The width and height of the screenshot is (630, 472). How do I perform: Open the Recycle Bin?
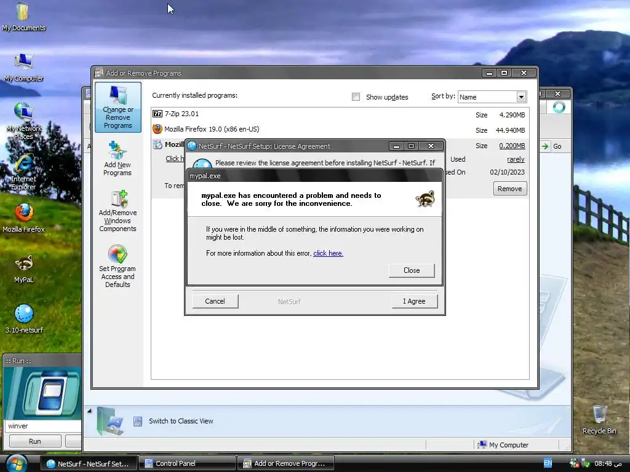(599, 419)
